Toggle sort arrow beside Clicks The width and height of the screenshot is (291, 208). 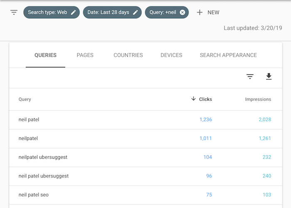pyautogui.click(x=193, y=99)
